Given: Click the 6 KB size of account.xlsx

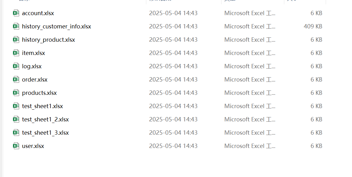Looking at the screenshot, I should click(x=316, y=13).
